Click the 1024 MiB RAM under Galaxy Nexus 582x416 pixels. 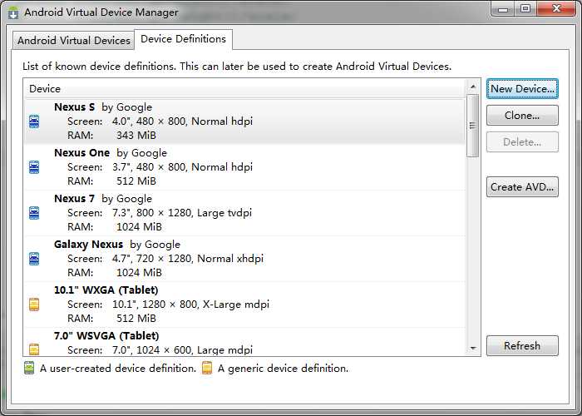click(x=139, y=273)
